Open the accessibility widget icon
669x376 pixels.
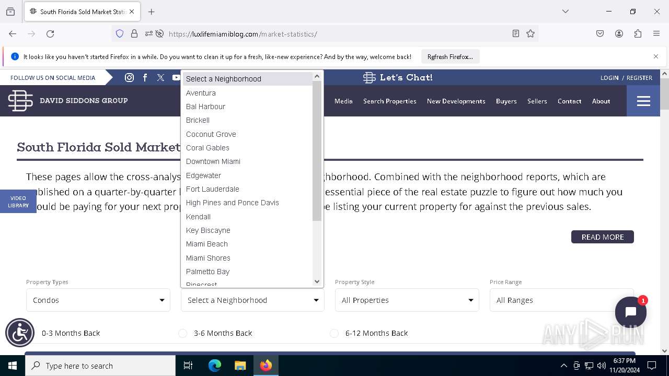click(x=20, y=333)
